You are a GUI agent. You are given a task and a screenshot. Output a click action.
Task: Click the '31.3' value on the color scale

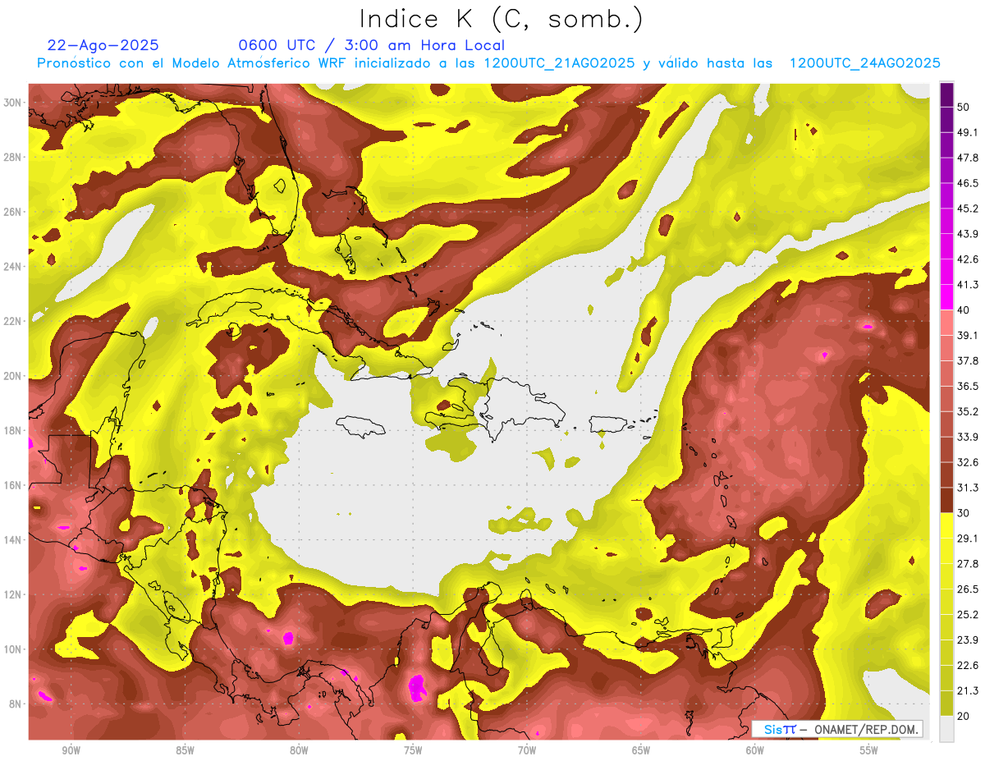click(967, 488)
